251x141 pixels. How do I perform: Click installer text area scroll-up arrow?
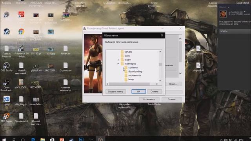(x=180, y=39)
